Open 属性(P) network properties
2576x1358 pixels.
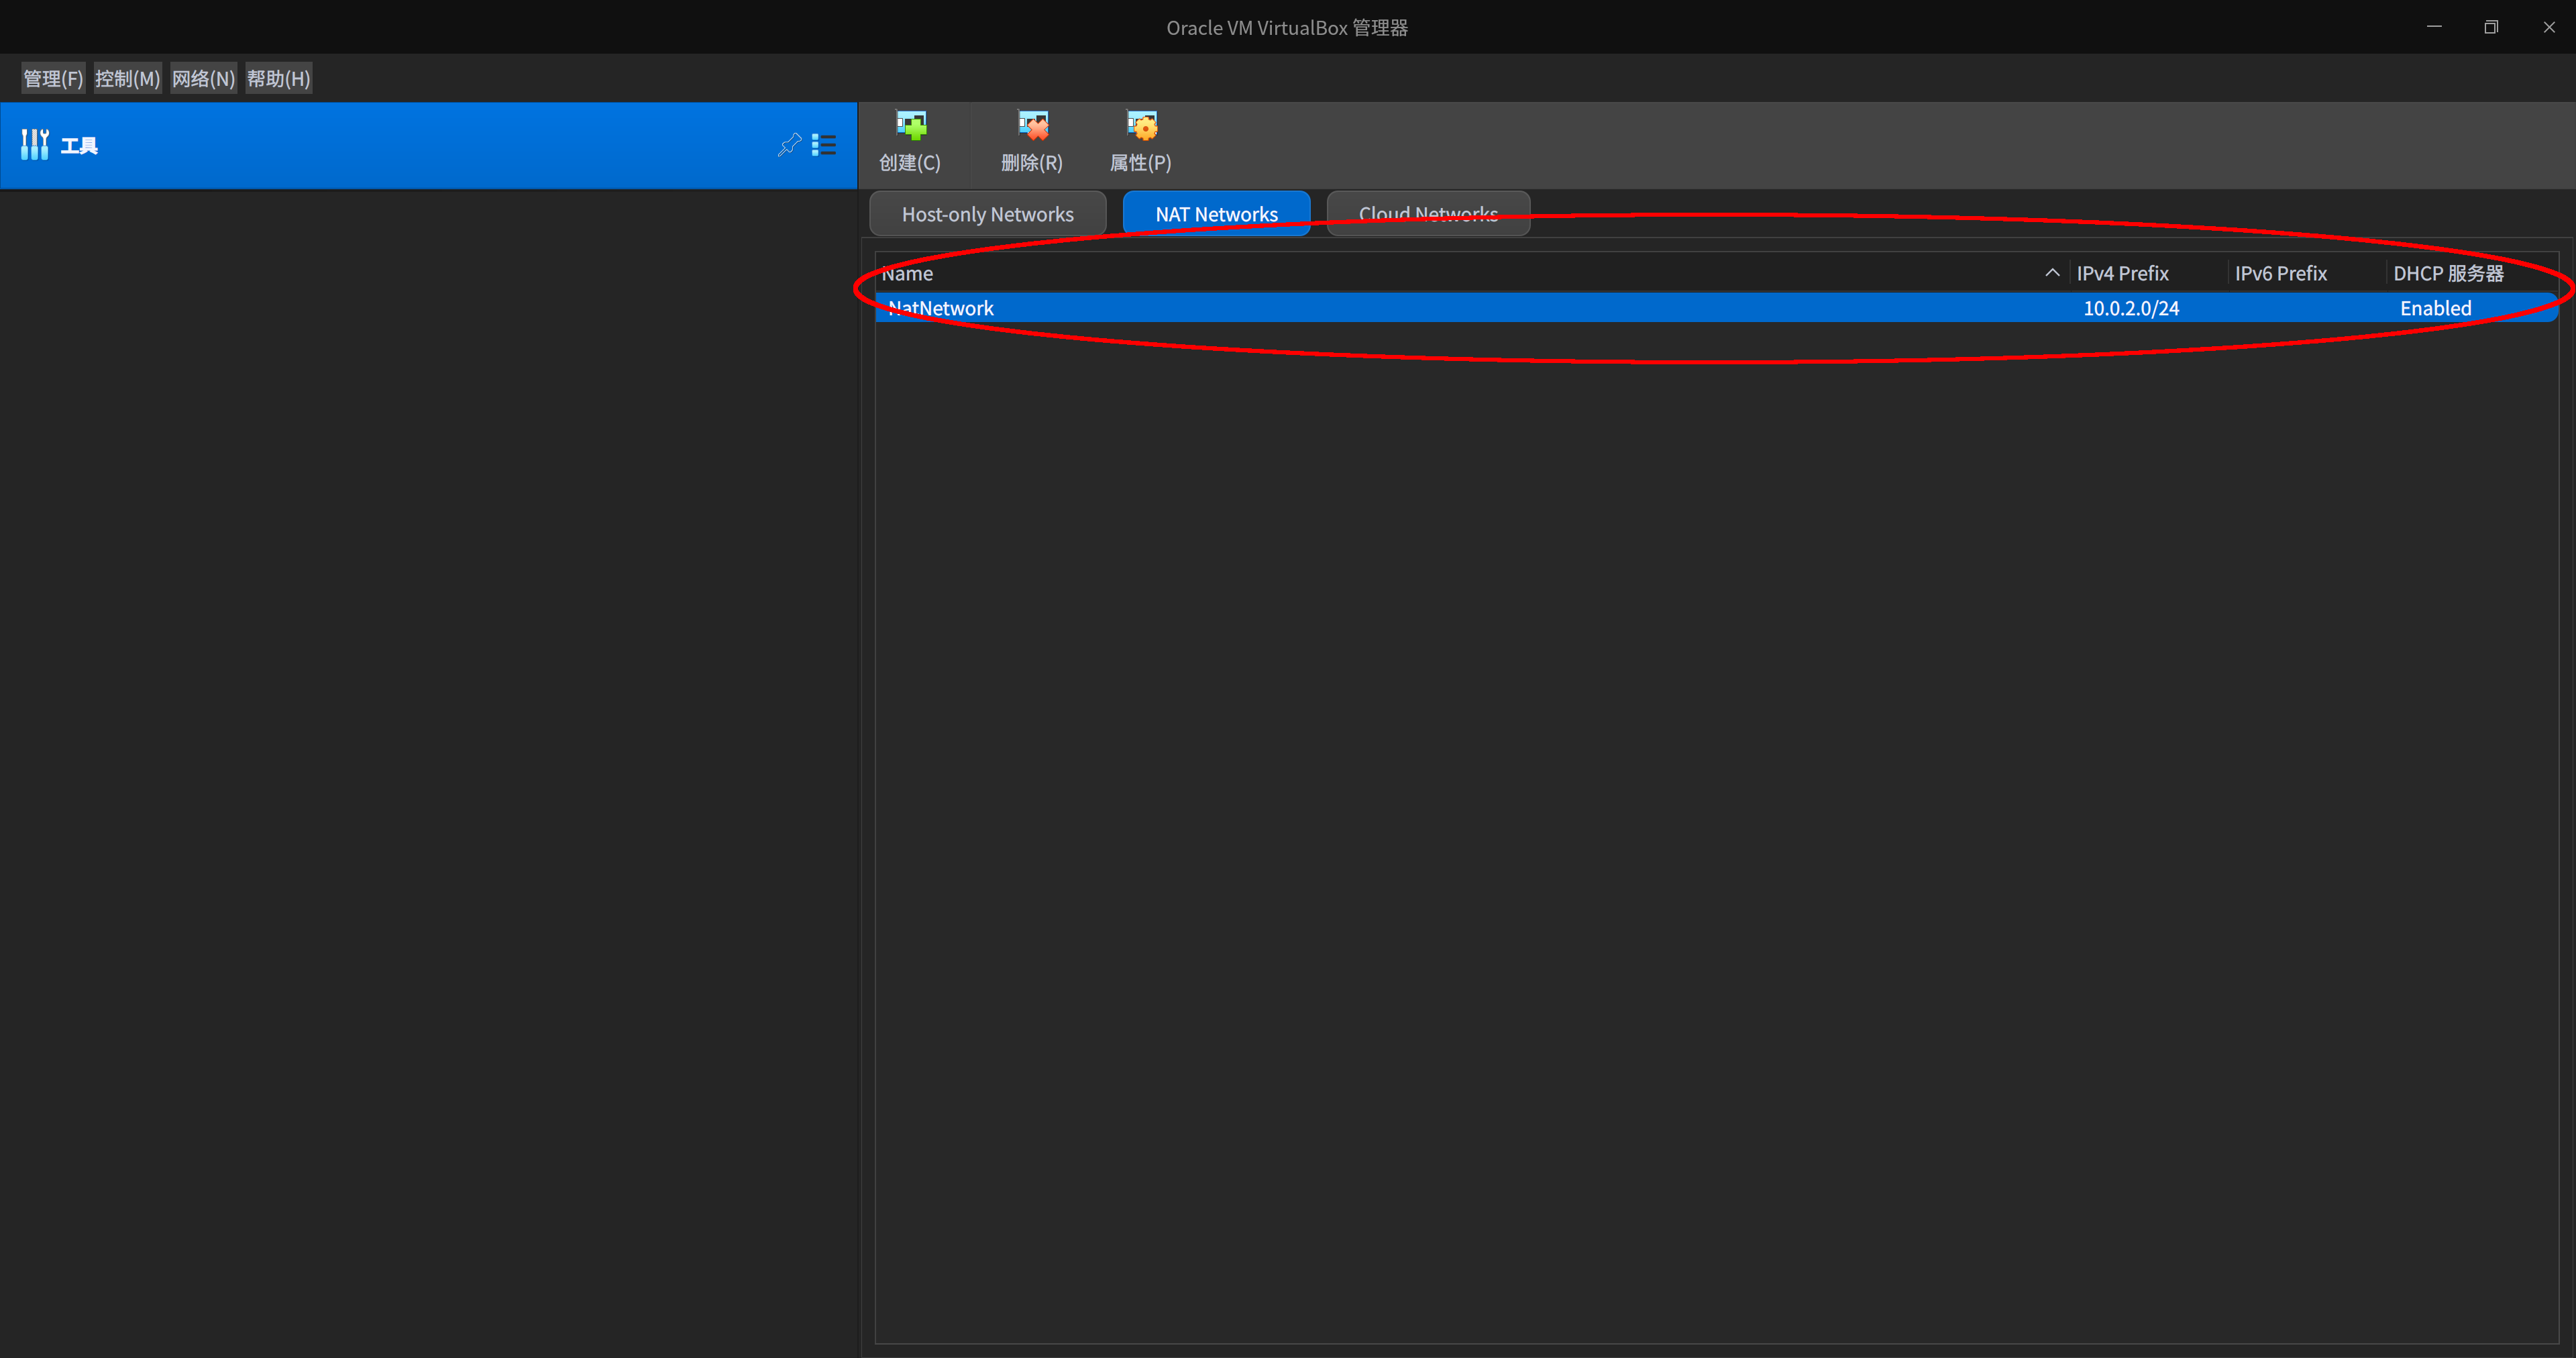coord(1141,140)
